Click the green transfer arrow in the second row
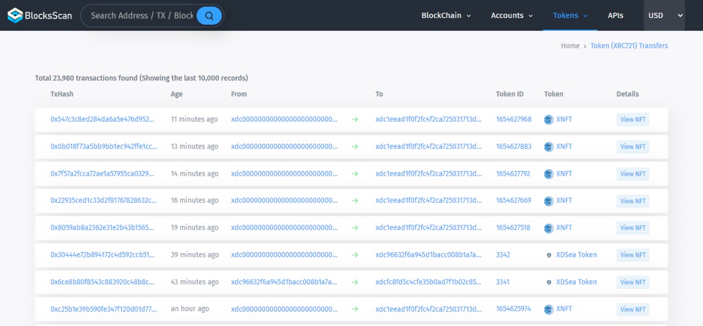The height and width of the screenshot is (326, 703). pos(355,146)
